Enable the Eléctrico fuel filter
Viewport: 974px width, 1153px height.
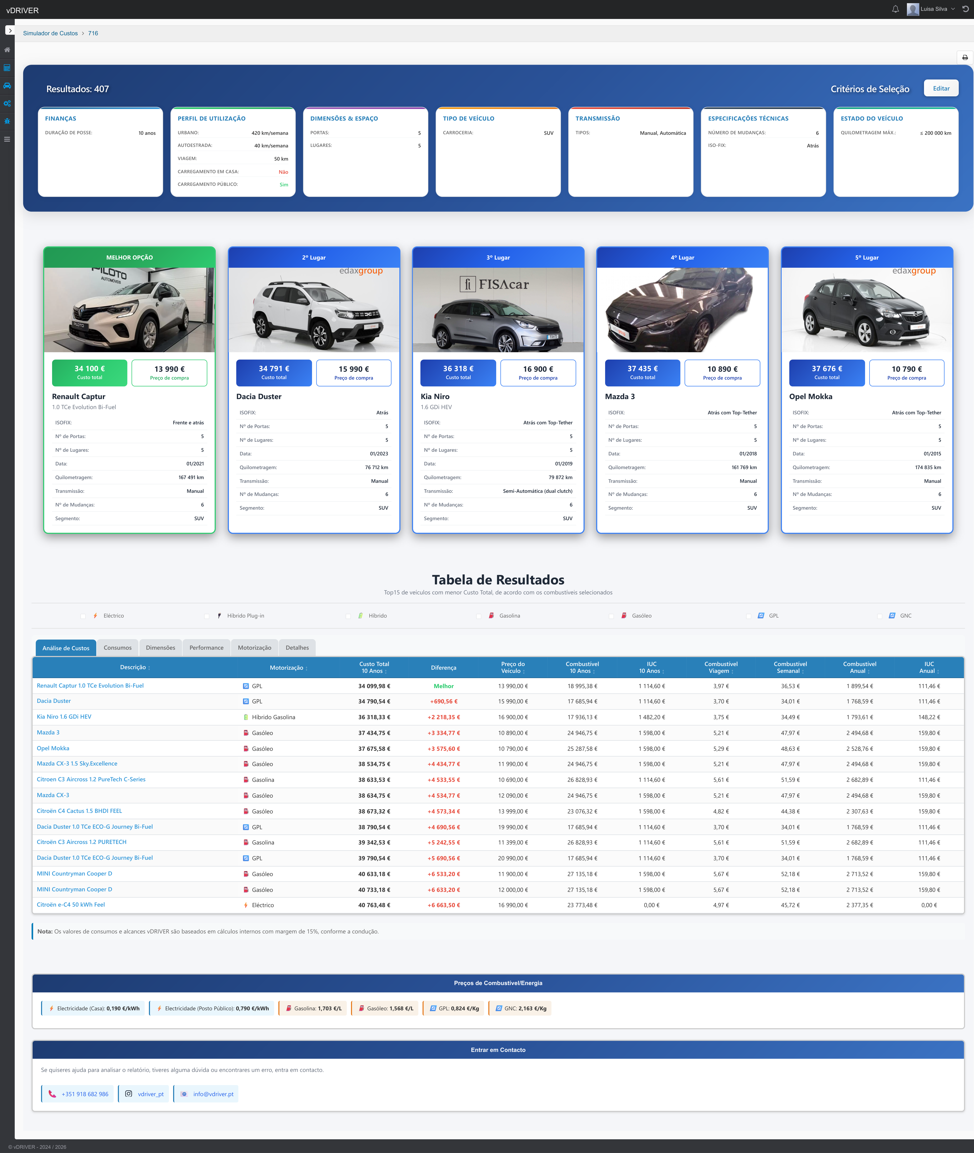click(x=83, y=615)
